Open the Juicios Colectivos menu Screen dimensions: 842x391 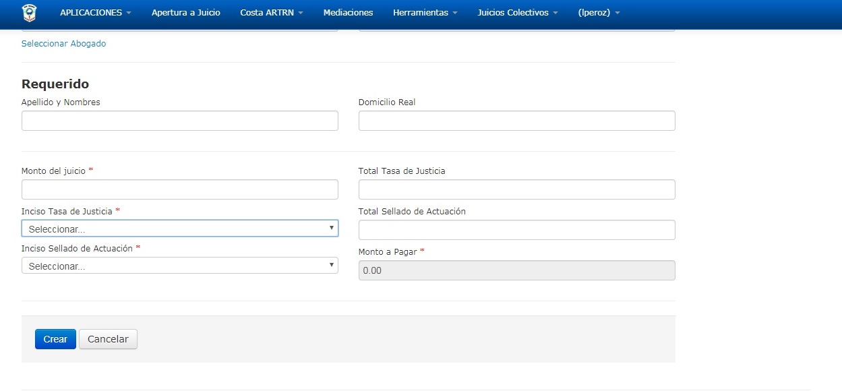[x=517, y=13]
